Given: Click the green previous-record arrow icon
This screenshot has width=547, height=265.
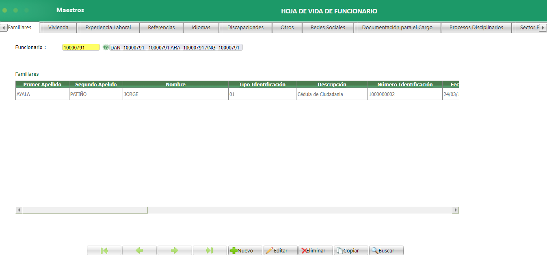Looking at the screenshot, I should (x=139, y=250).
